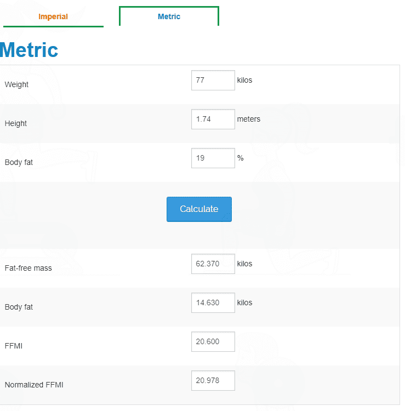Click the meters unit text
405x411 pixels.
(248, 119)
